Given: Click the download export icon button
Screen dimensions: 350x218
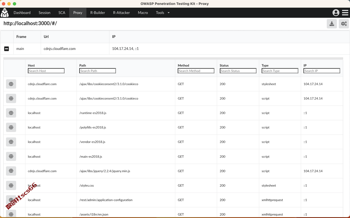Looking at the screenshot, I should [332, 24].
